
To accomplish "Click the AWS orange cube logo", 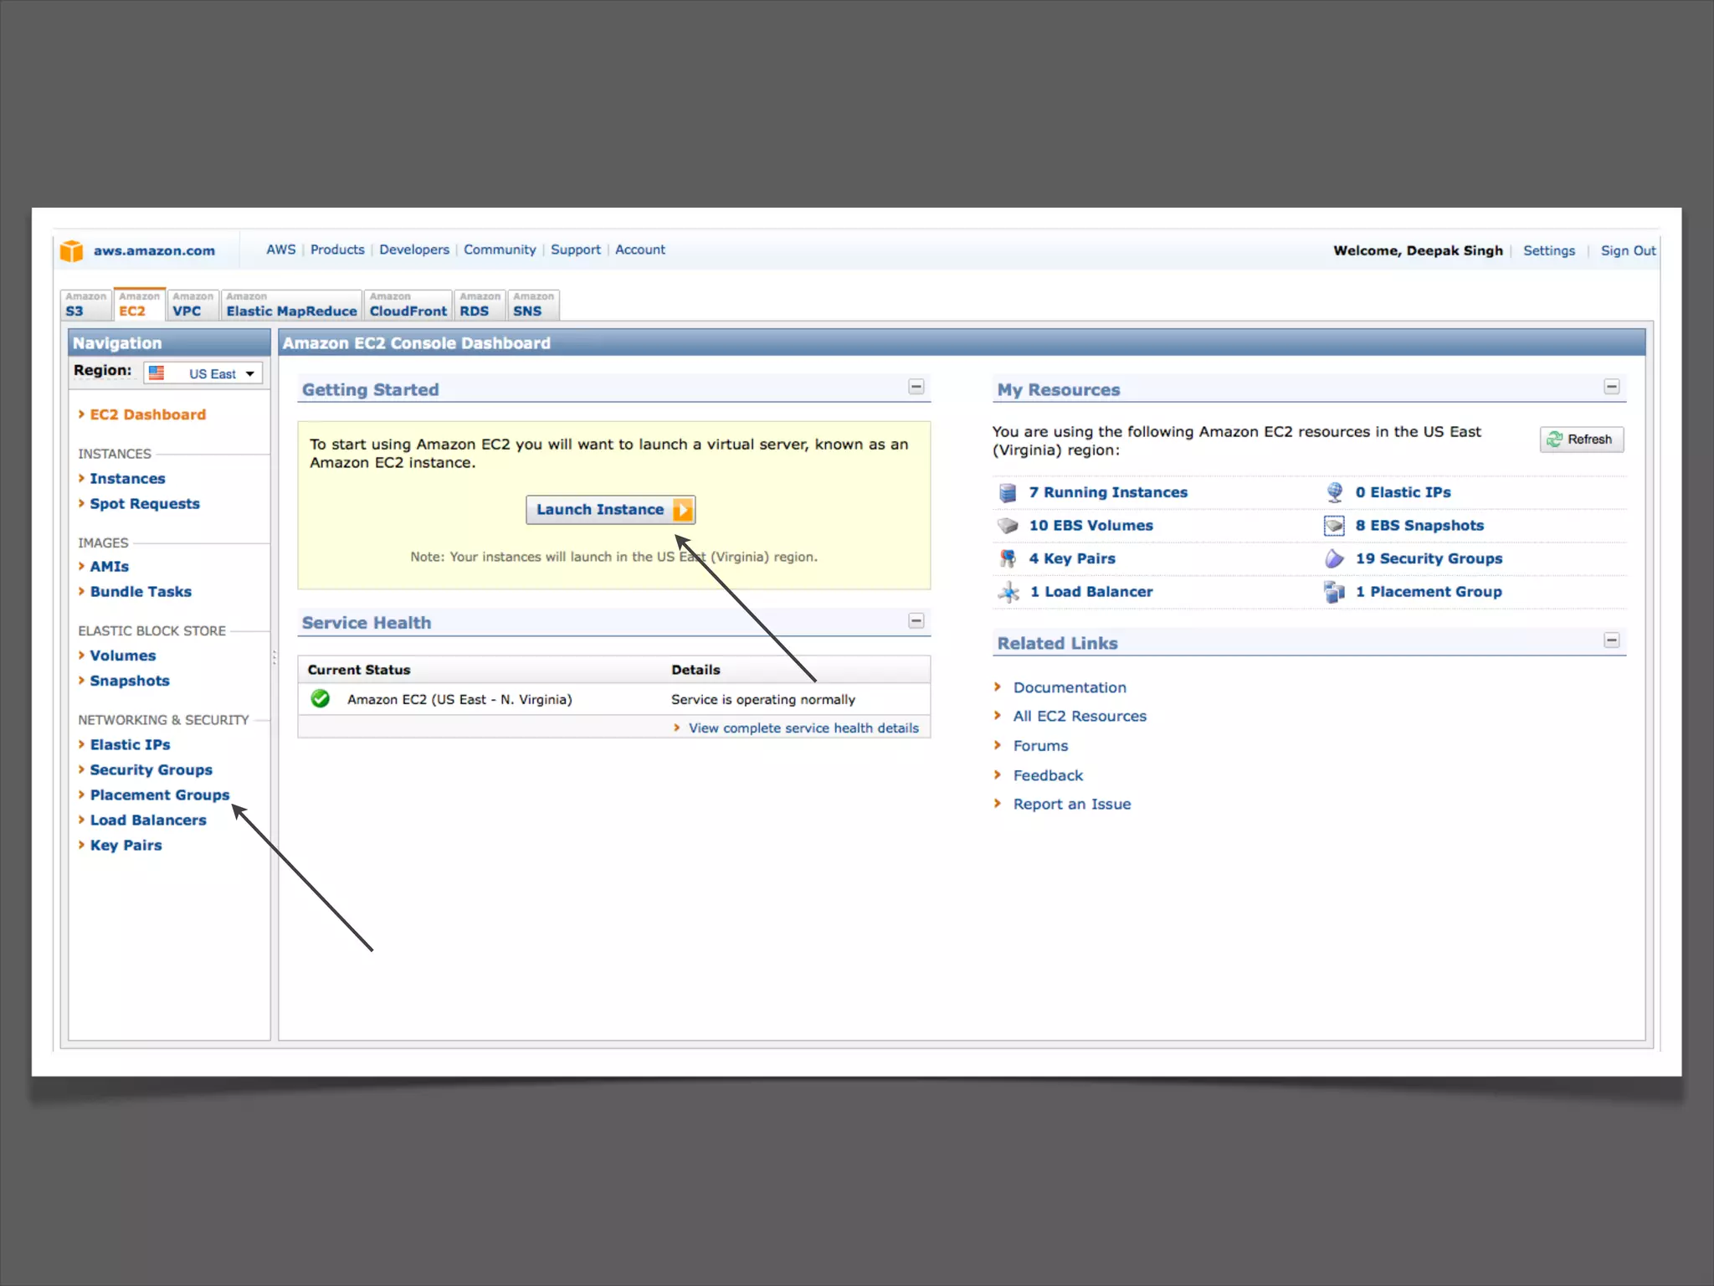I will (x=72, y=250).
